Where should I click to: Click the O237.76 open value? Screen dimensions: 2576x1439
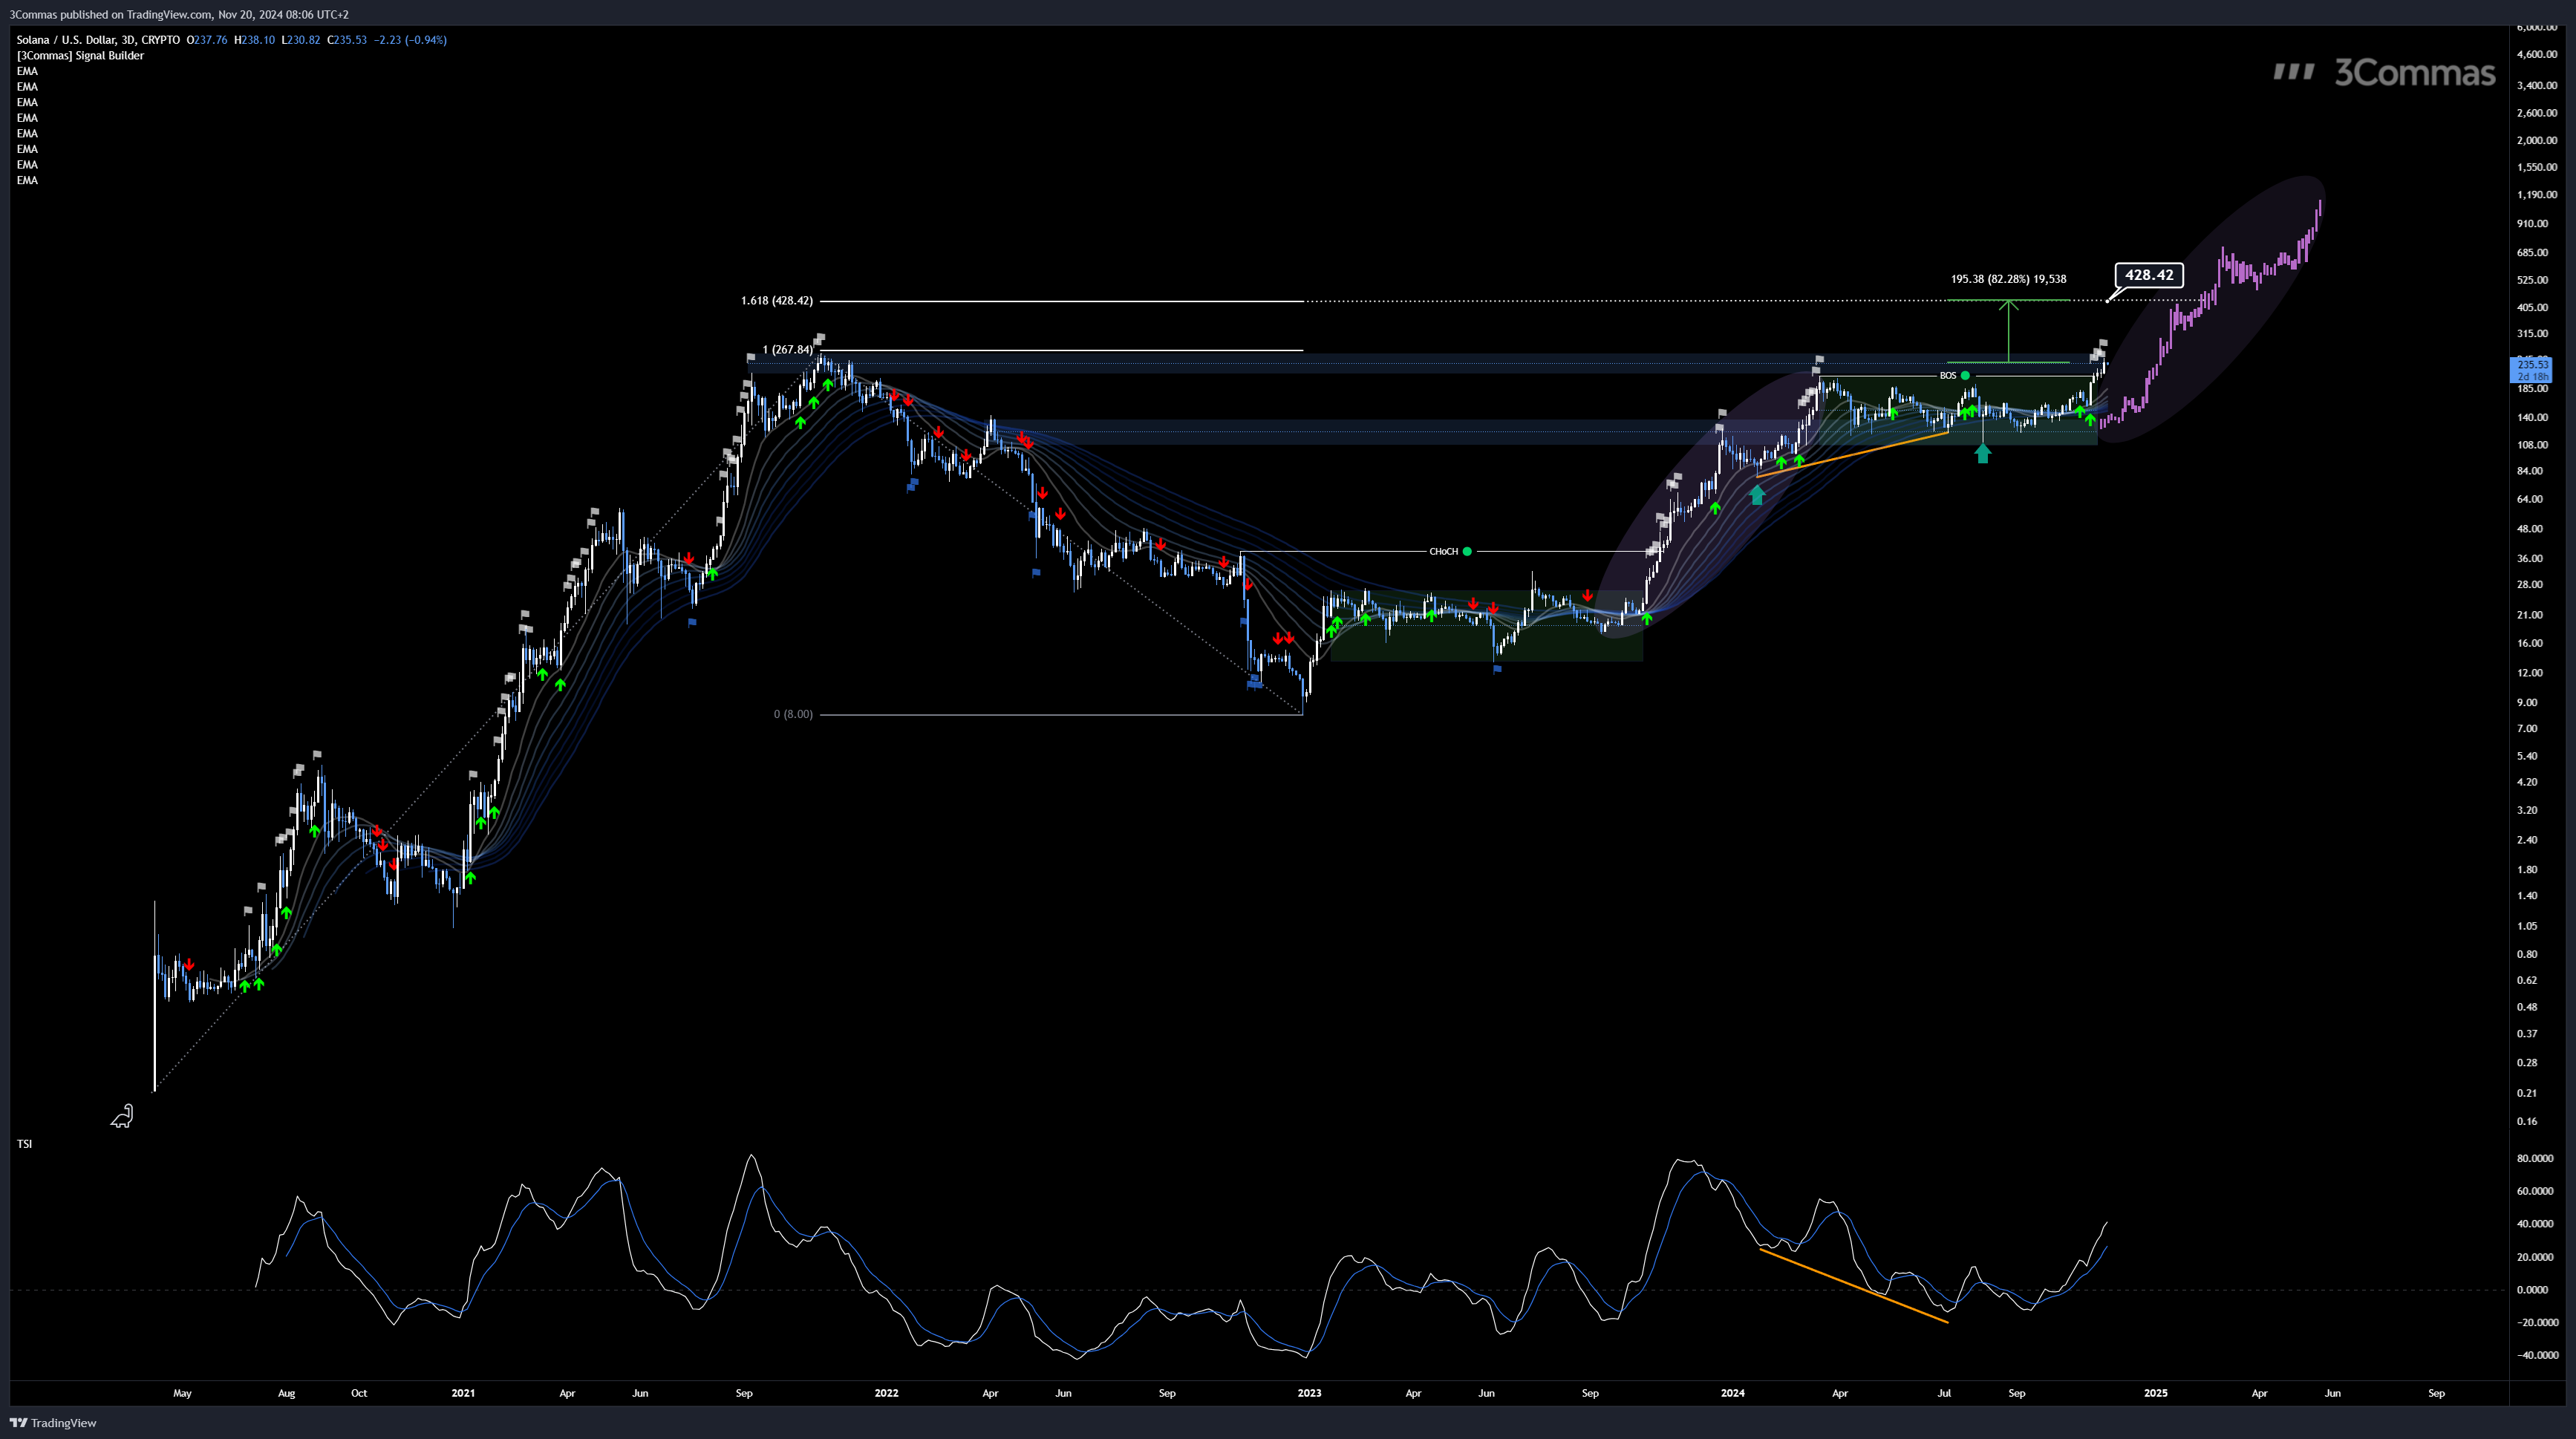(x=207, y=40)
